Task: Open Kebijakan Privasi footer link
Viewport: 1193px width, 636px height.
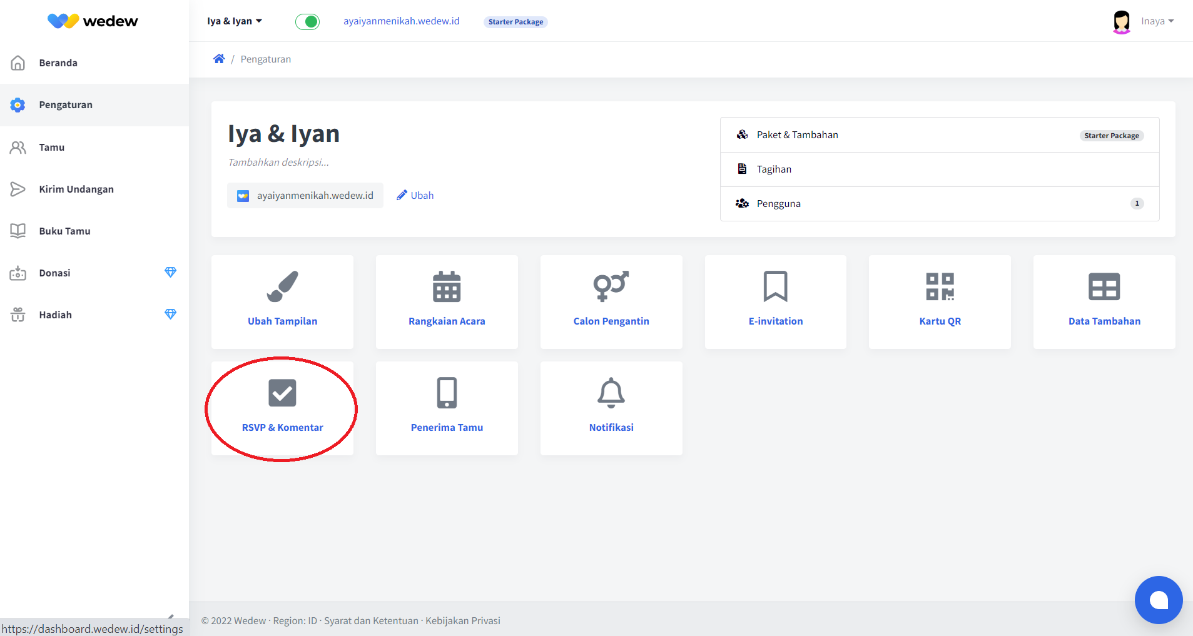Action: pyautogui.click(x=463, y=620)
